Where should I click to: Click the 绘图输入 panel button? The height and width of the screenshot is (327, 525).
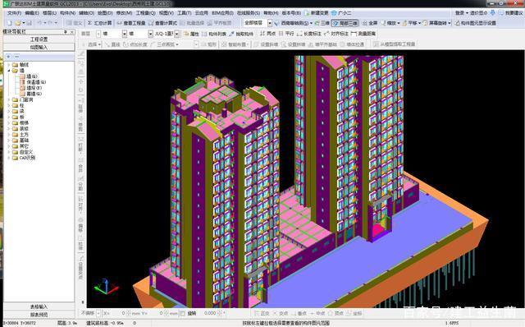(x=39, y=48)
